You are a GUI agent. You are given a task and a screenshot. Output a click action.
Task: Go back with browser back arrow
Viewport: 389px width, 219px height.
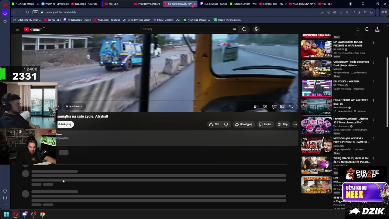point(14,12)
